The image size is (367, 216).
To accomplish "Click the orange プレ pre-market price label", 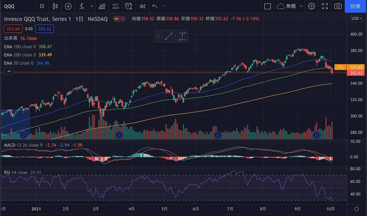I will pos(340,67).
